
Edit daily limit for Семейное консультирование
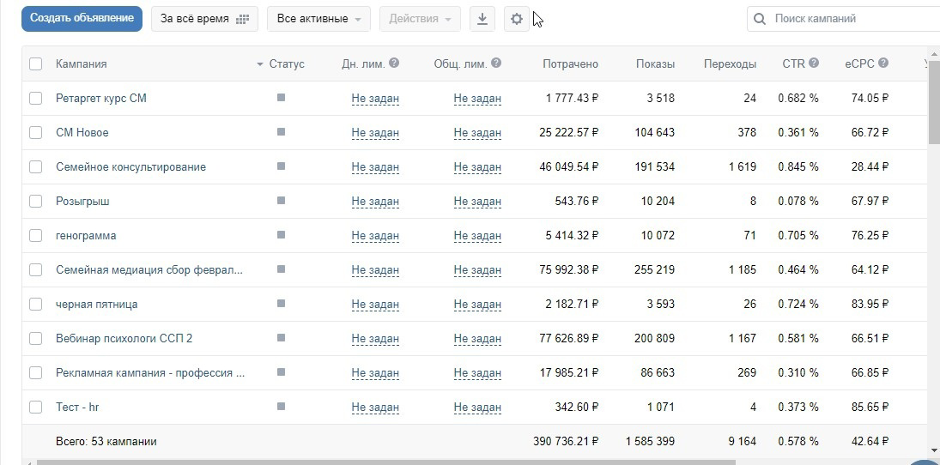[375, 166]
